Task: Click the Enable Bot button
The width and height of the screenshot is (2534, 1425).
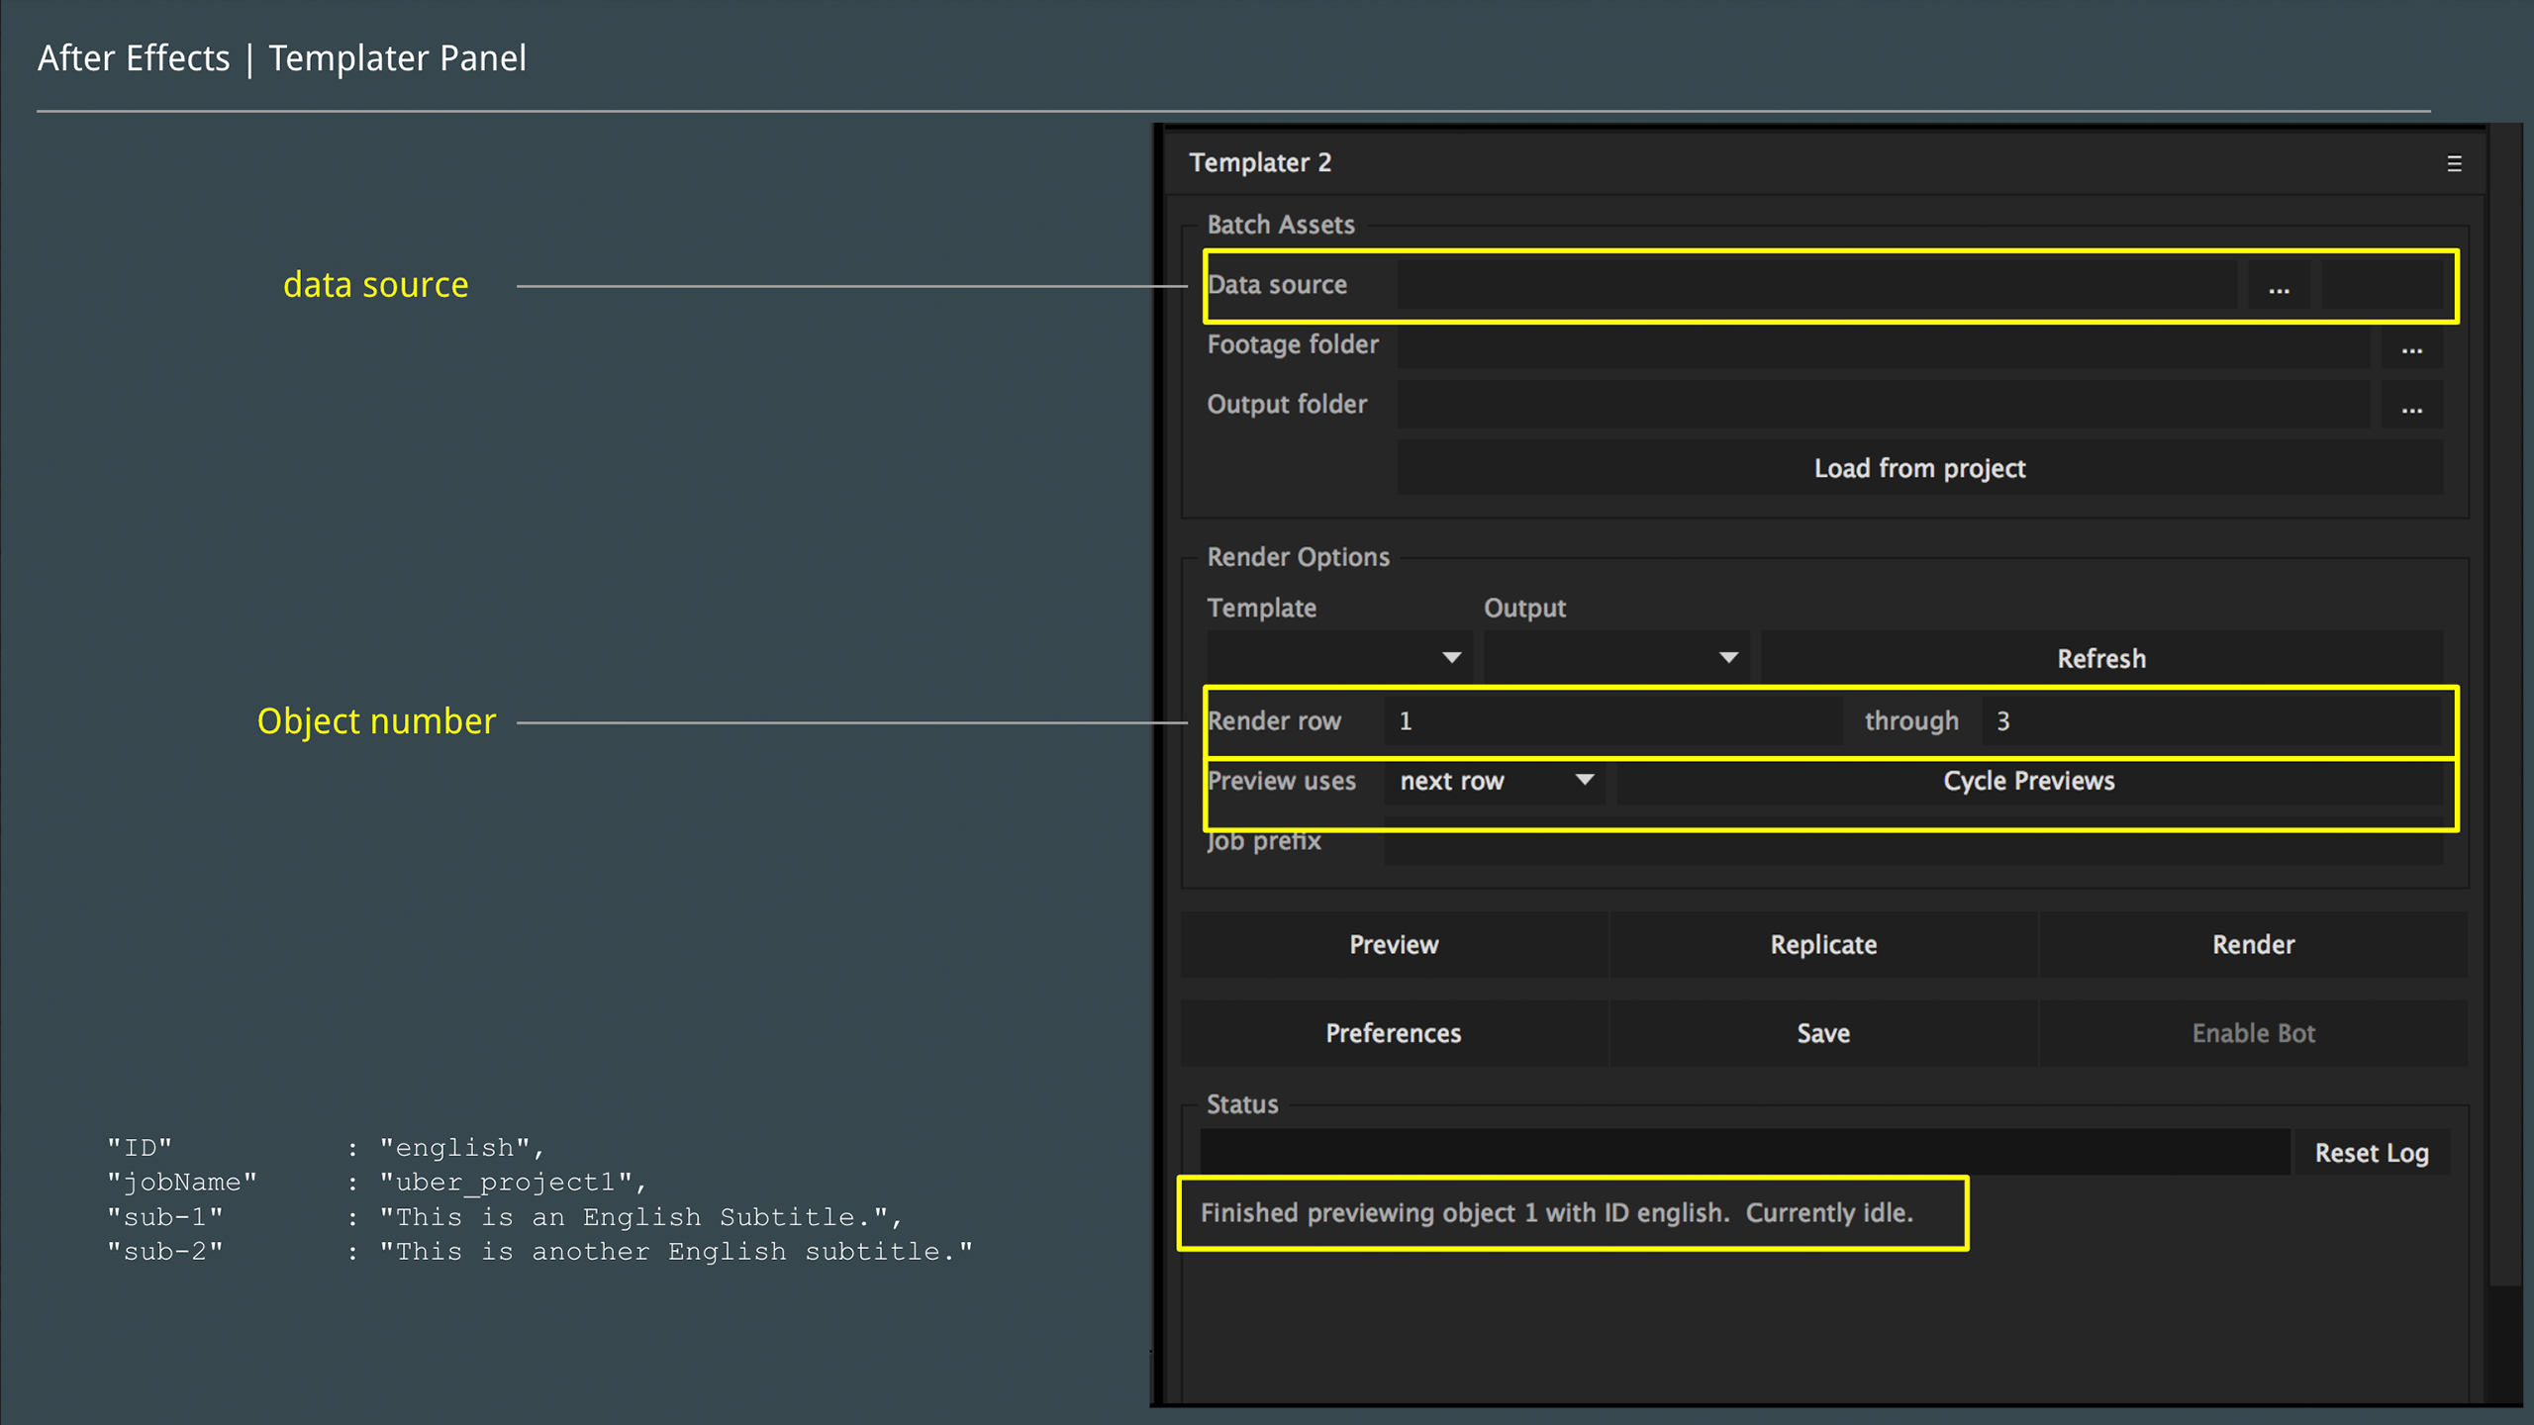Action: pyautogui.click(x=2253, y=1033)
